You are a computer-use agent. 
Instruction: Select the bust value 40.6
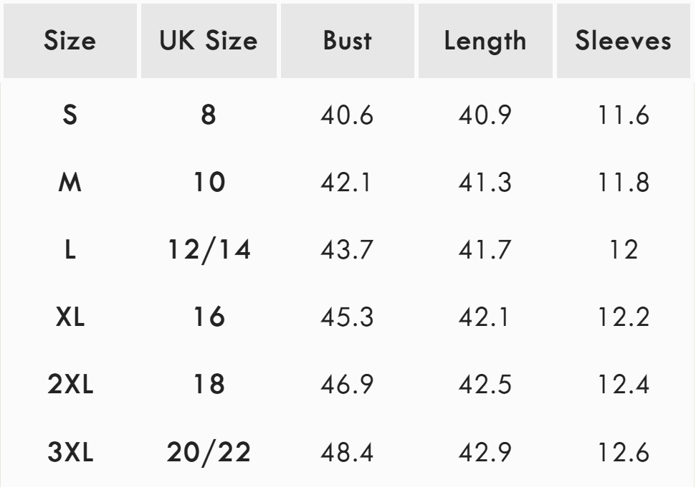pos(348,115)
